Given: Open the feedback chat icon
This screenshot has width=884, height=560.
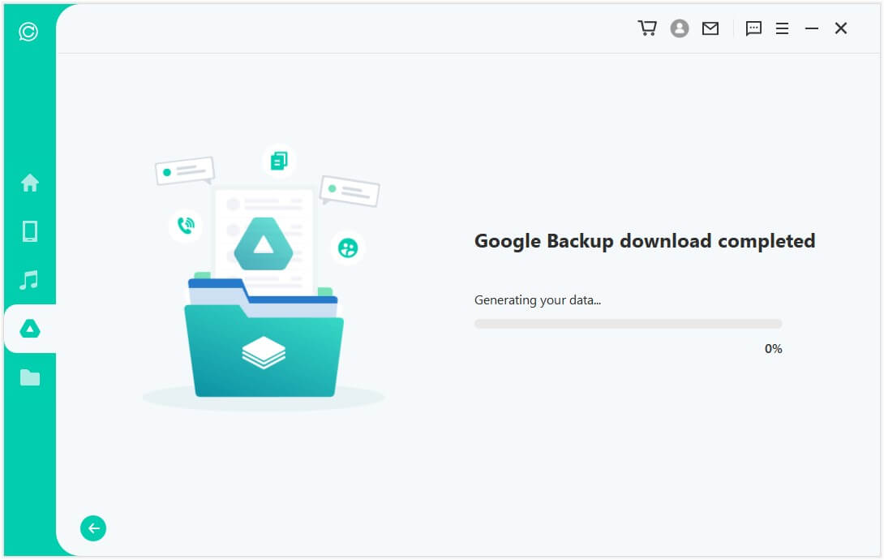Looking at the screenshot, I should tap(753, 28).
